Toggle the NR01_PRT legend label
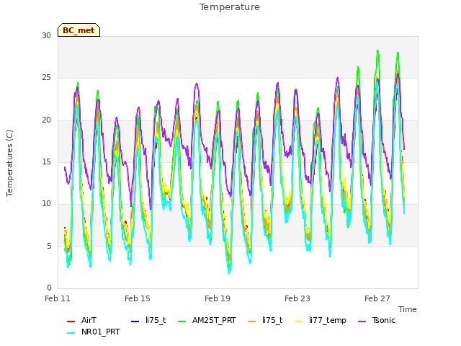 click(x=101, y=332)
